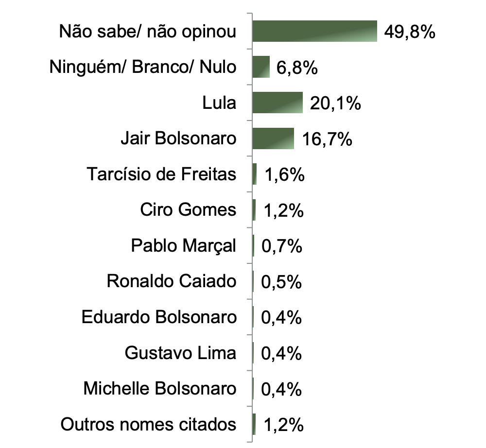Screen dimensions: 486x448
Task: Click the 49,8% data label
Action: tap(409, 32)
